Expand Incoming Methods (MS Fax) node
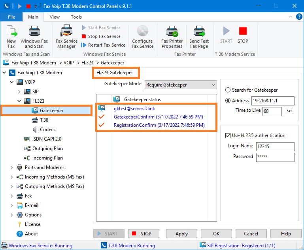 point(11,177)
